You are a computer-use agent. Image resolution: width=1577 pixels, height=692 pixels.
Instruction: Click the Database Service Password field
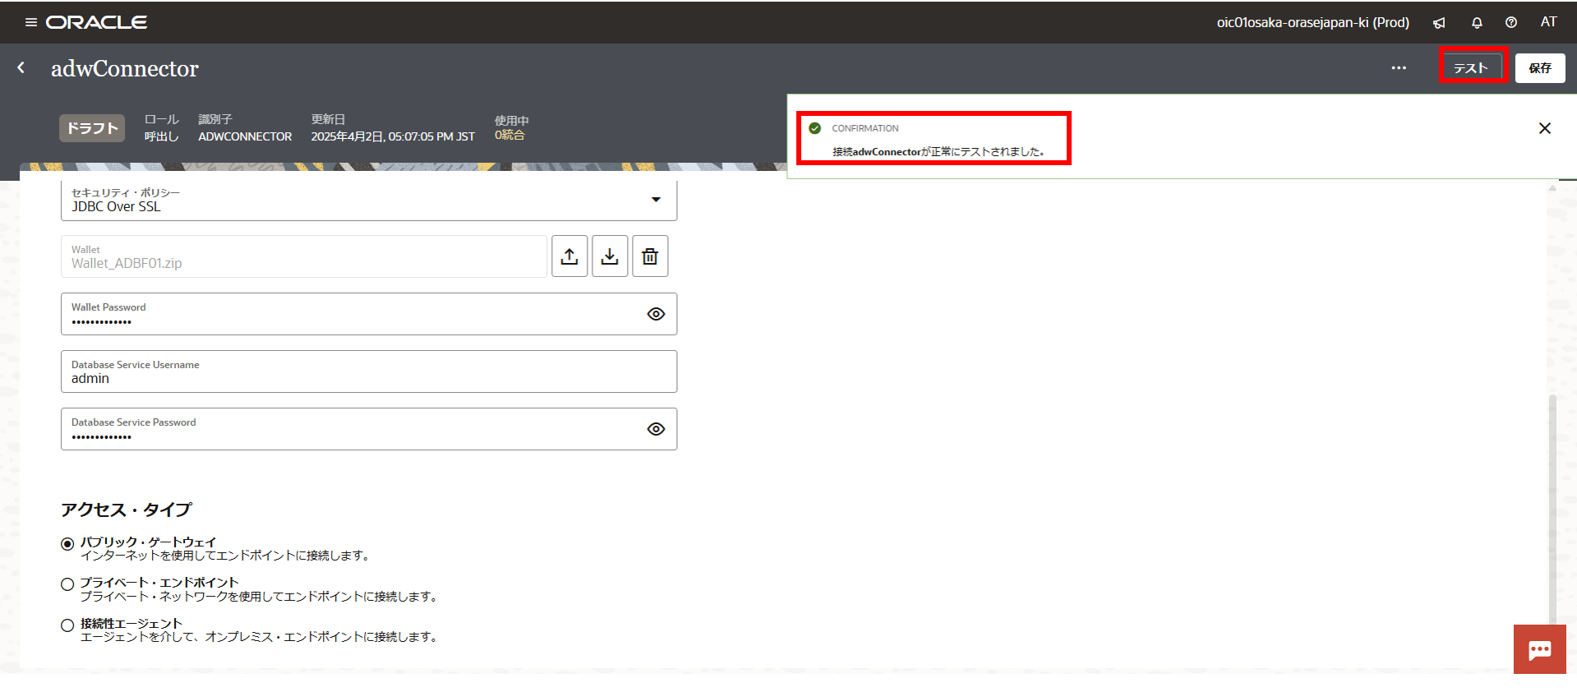tap(369, 429)
